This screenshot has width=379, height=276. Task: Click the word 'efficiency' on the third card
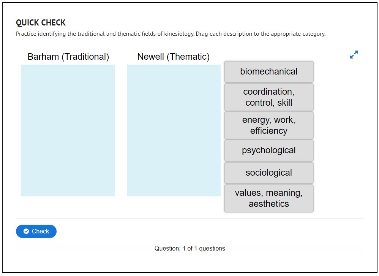tap(269, 131)
